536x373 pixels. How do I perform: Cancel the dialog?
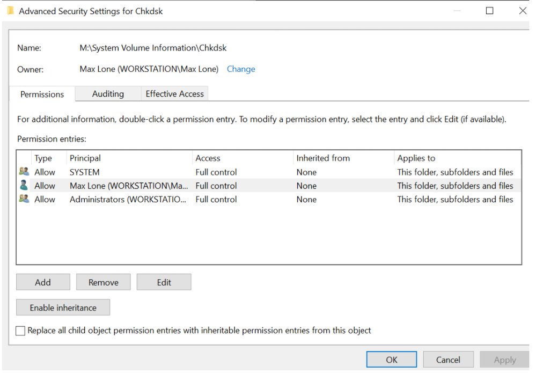[448, 360]
